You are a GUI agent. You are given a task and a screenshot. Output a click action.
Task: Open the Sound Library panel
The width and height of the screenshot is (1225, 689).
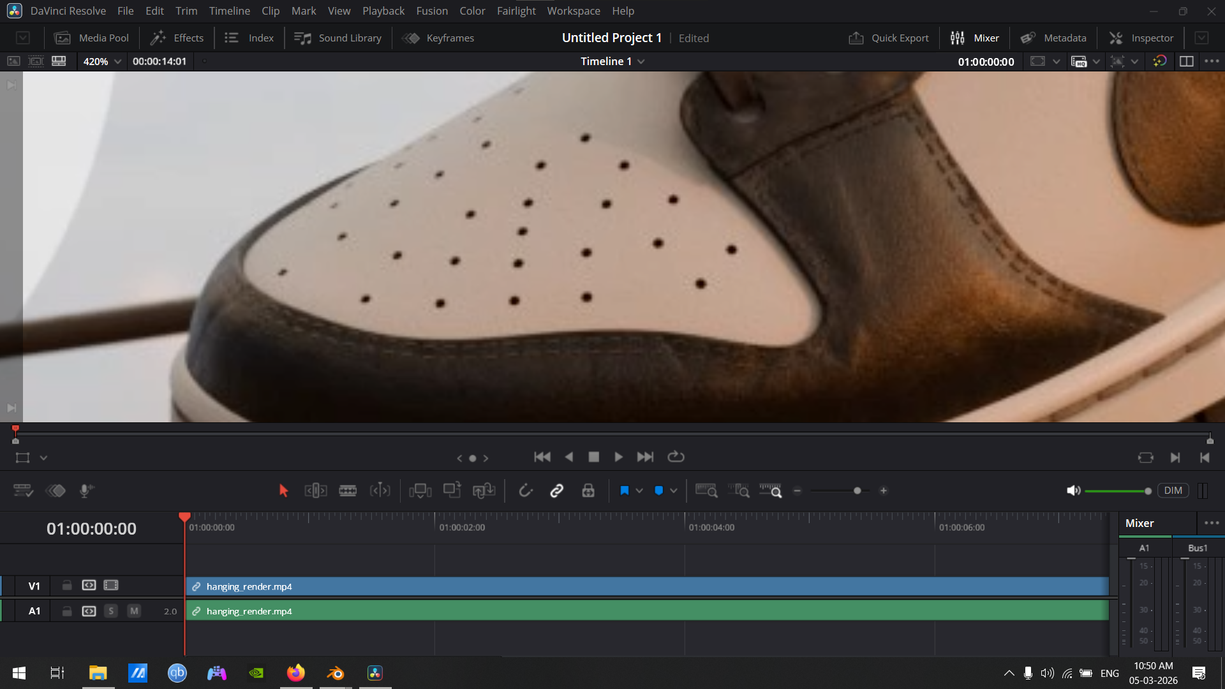[338, 38]
